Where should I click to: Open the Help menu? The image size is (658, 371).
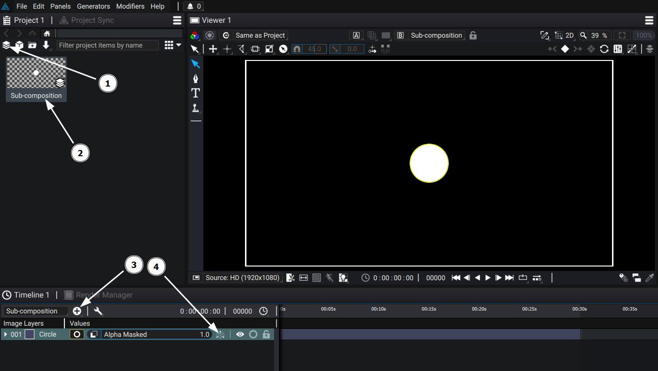pos(157,6)
